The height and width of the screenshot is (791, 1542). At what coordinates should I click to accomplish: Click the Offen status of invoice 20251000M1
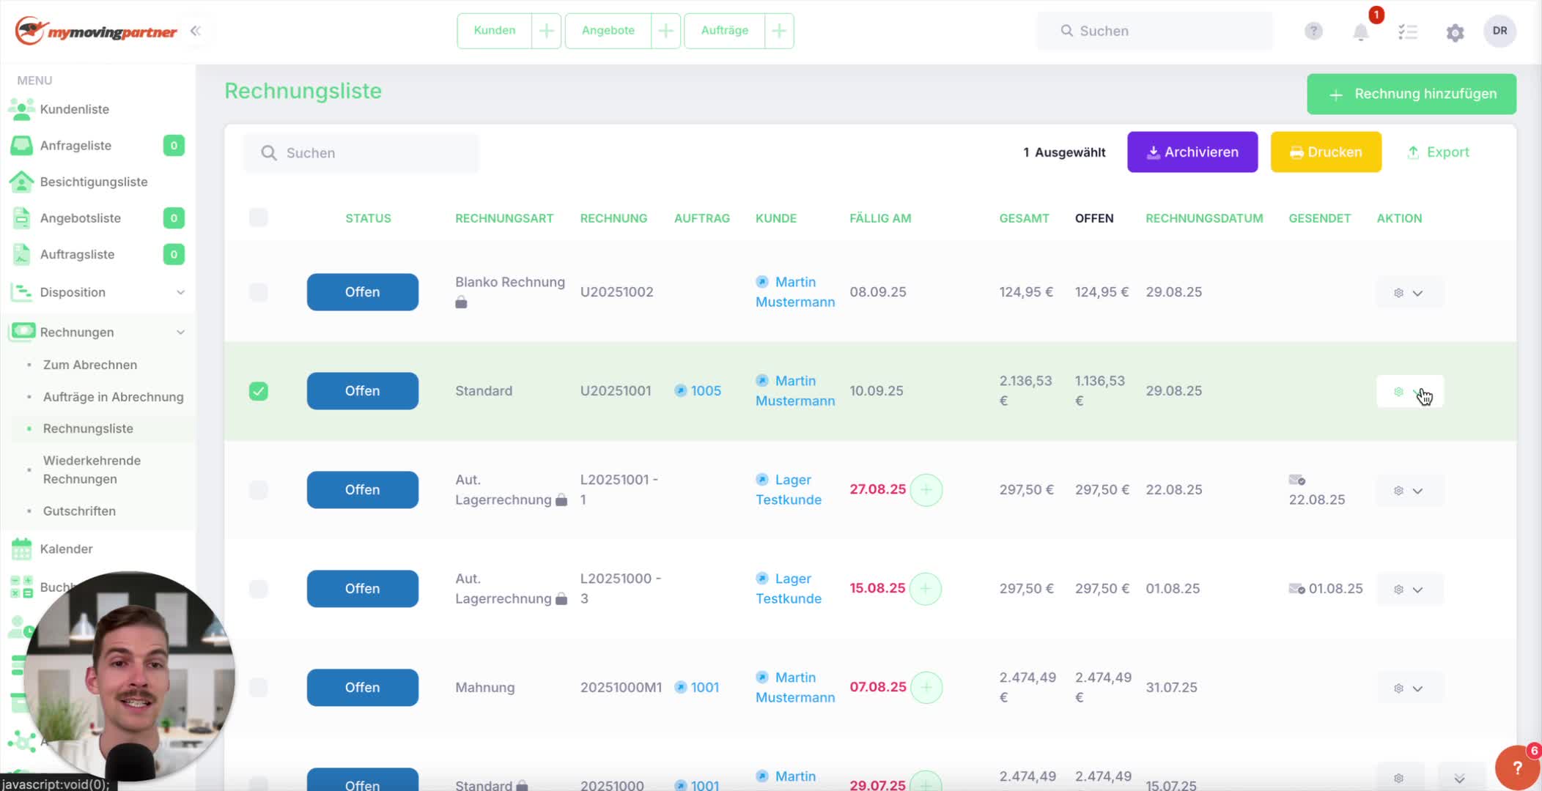363,687
